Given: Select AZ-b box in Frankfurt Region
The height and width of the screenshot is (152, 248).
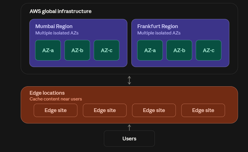Looking at the screenshot, I should (179, 50).
